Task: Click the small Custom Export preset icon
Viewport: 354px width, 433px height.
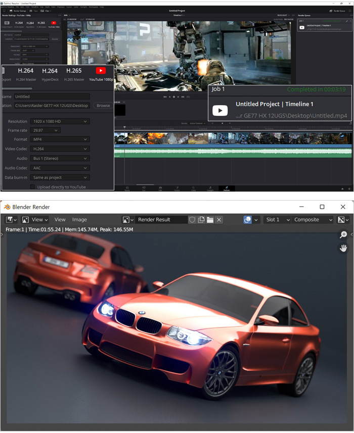Action: tap(7, 23)
